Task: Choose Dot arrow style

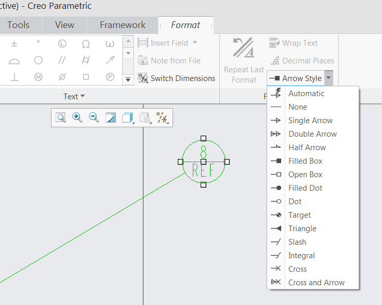Action: [x=313, y=202]
